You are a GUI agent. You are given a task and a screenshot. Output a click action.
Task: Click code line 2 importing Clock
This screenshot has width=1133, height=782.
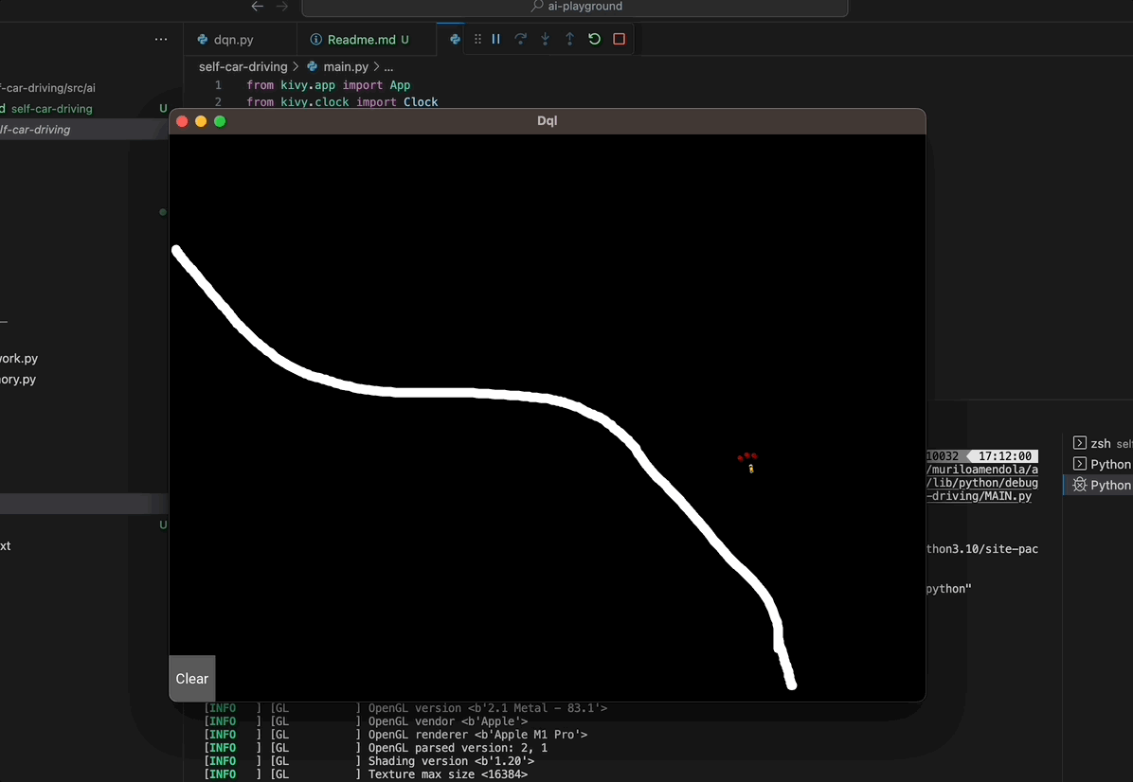coord(342,102)
